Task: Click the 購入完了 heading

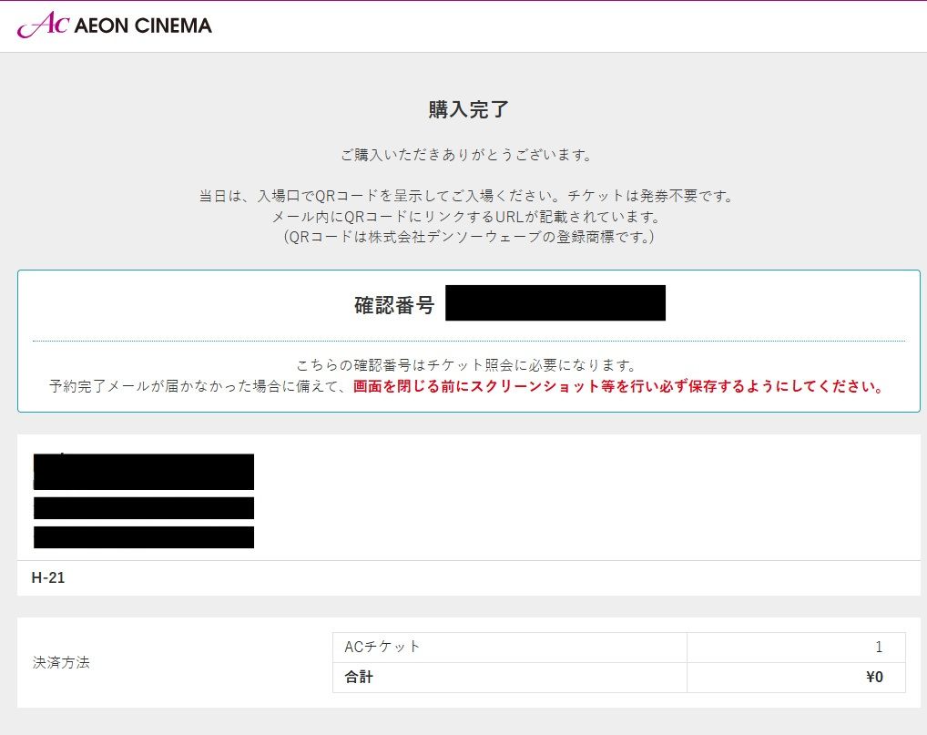Action: pyautogui.click(x=468, y=110)
